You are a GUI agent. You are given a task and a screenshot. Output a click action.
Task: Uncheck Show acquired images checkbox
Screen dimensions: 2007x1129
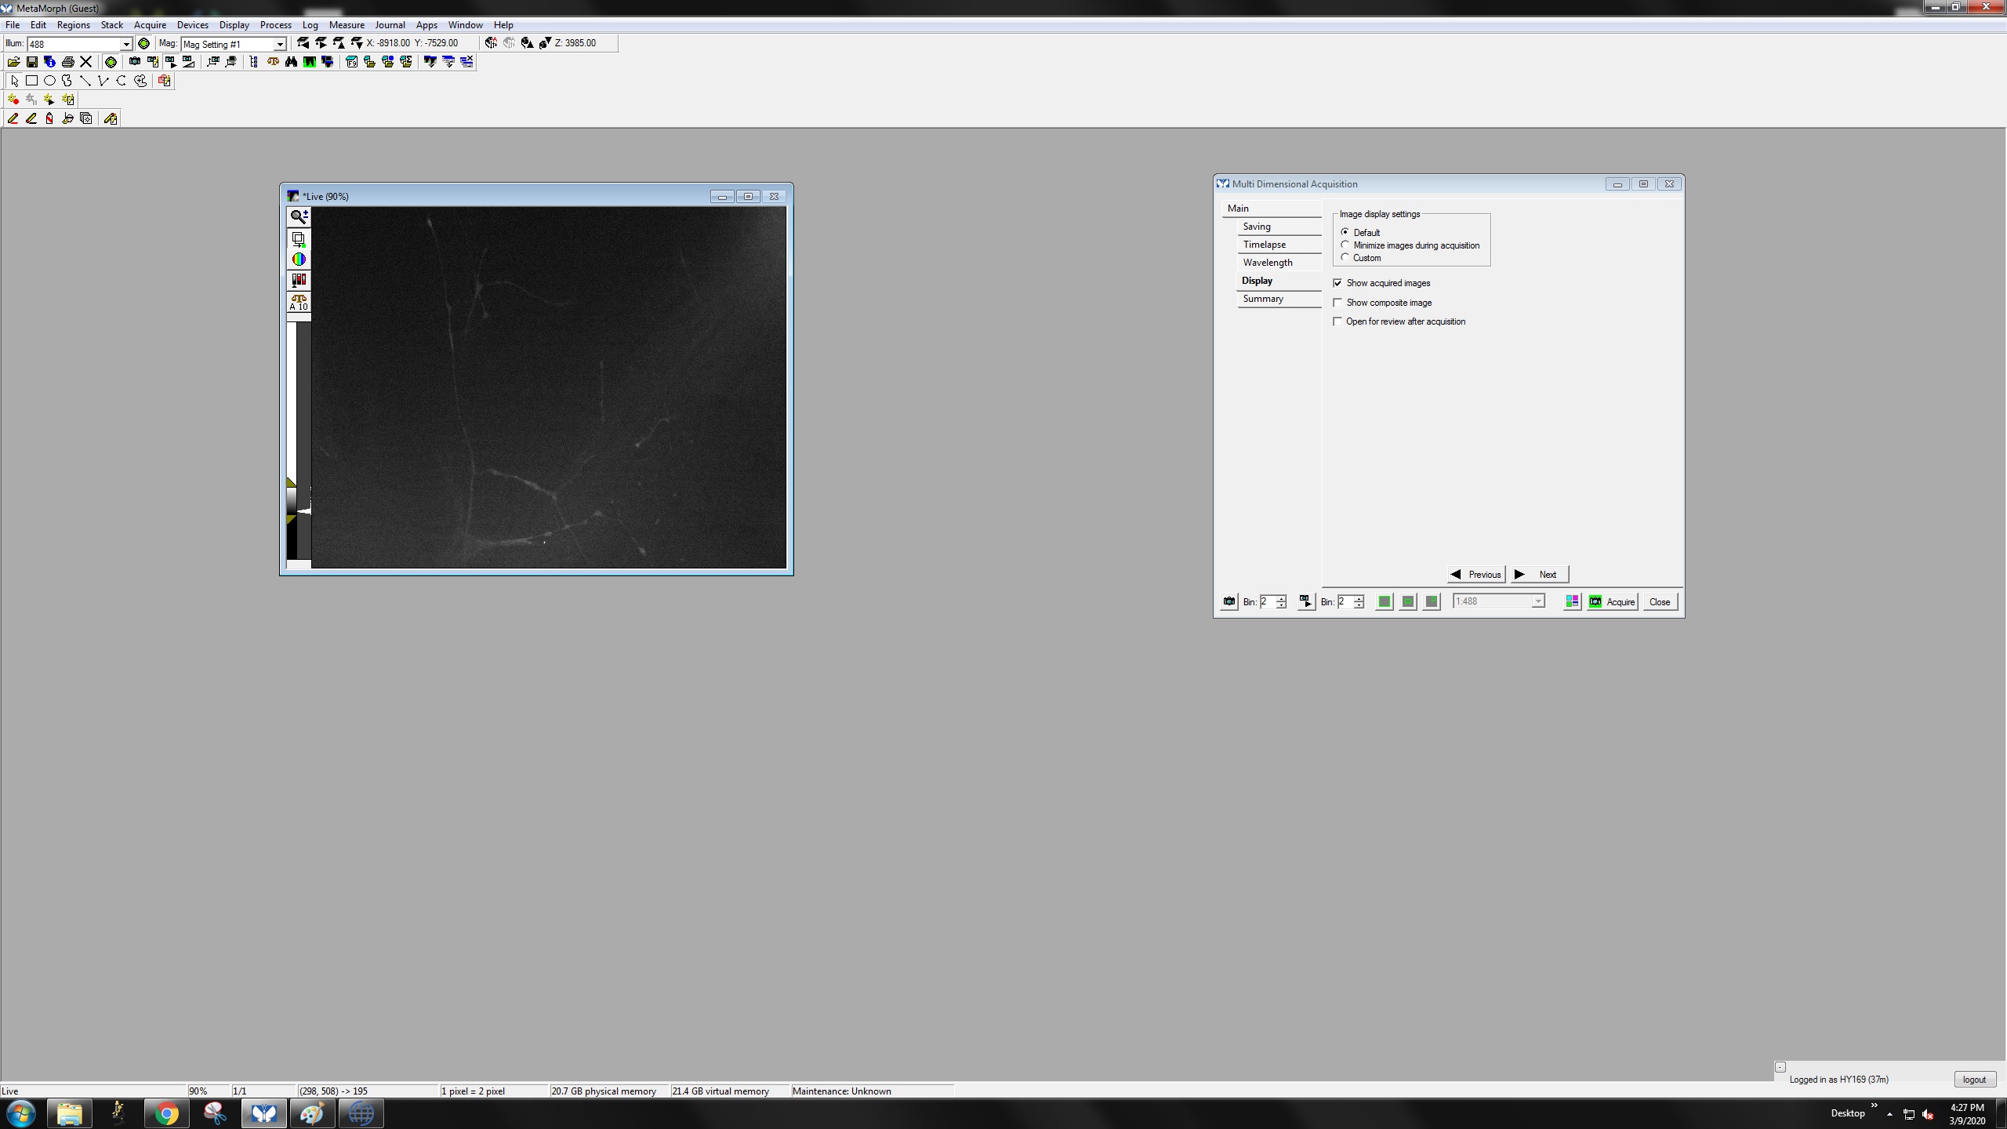[x=1337, y=283]
